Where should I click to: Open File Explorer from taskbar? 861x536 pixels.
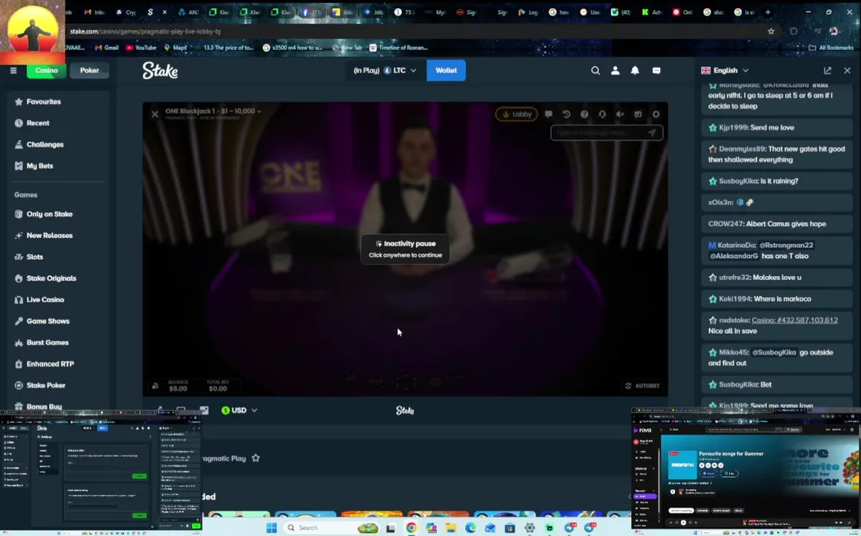(451, 528)
